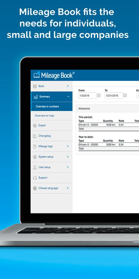Click the Changelog document icon
139x279 pixels.
35,136
